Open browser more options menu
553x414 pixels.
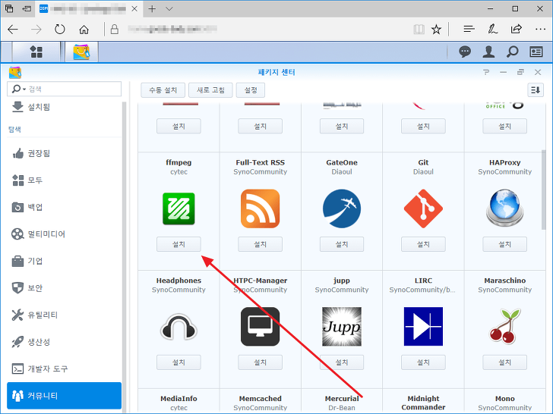pyautogui.click(x=540, y=29)
